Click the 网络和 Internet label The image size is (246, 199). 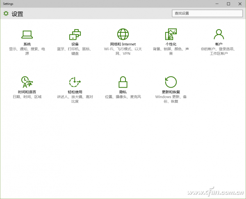click(123, 44)
